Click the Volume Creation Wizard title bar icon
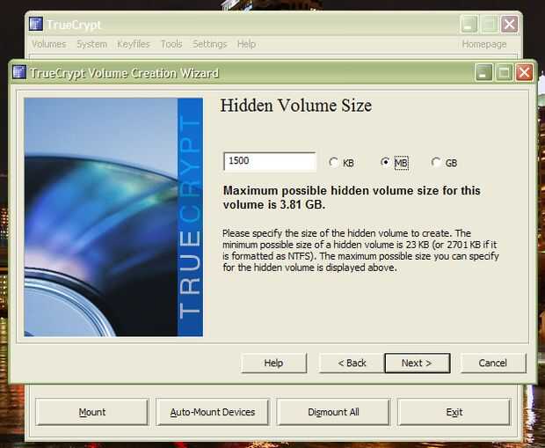The image size is (545, 448). [19, 72]
